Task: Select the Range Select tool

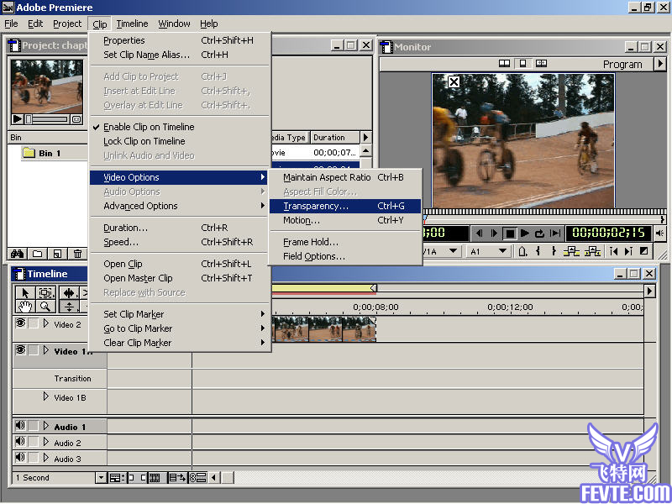Action: click(46, 293)
